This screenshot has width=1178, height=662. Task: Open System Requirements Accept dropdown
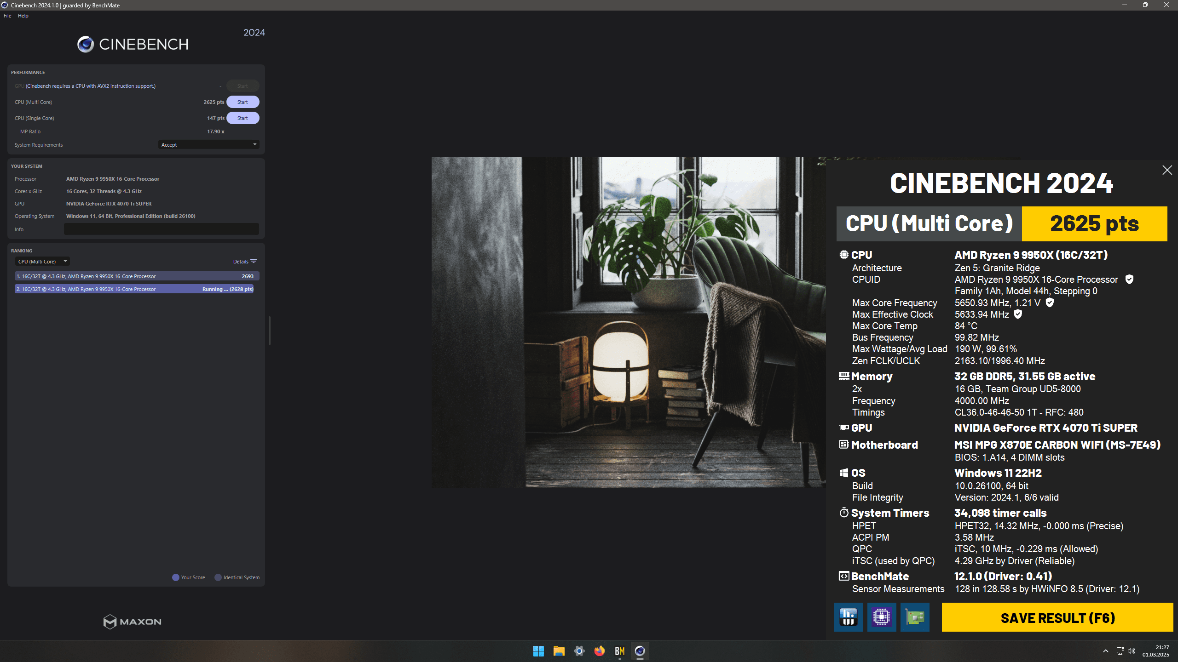(x=208, y=145)
